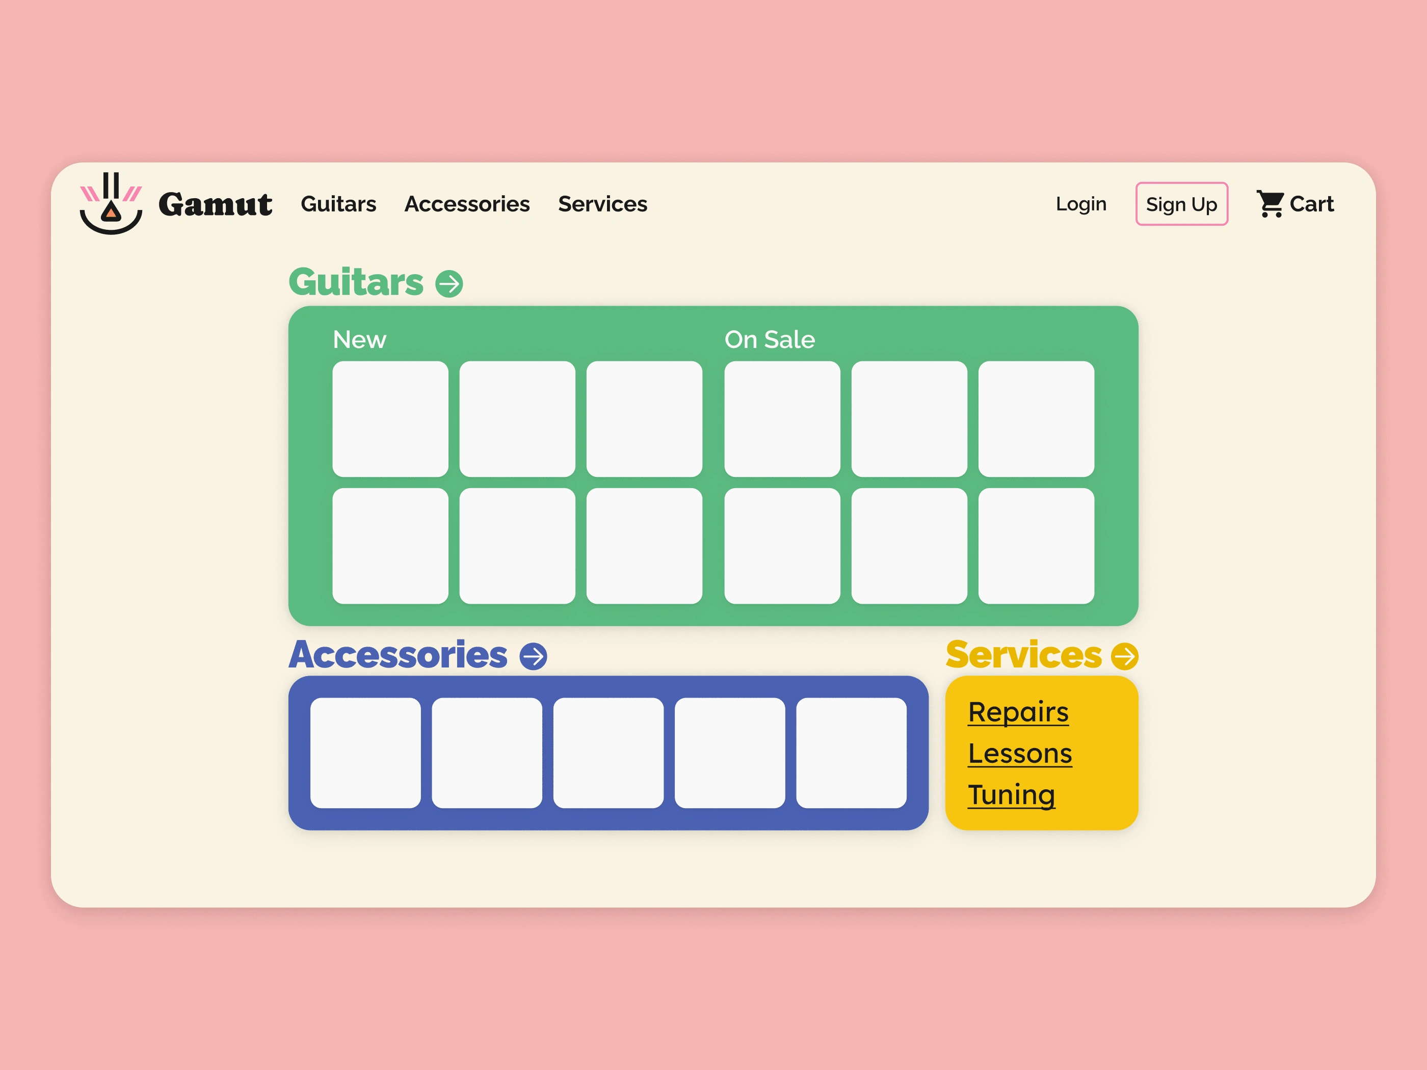Screen dimensions: 1427x1070
Task: Open the Guitars navigation menu item
Action: pos(338,204)
